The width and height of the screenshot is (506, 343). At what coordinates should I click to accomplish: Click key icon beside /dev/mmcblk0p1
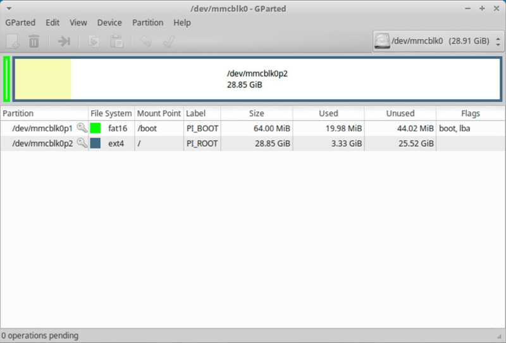(82, 128)
